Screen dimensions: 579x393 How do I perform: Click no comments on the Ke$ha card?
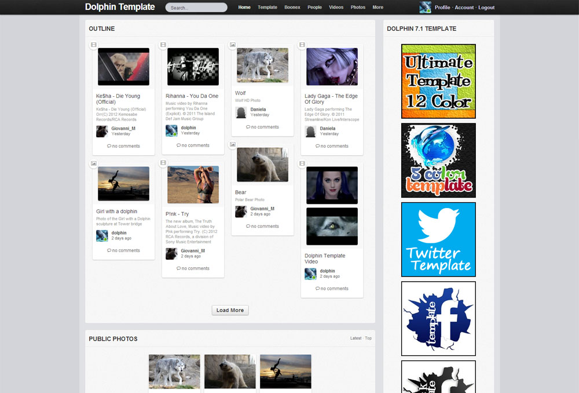(x=124, y=146)
